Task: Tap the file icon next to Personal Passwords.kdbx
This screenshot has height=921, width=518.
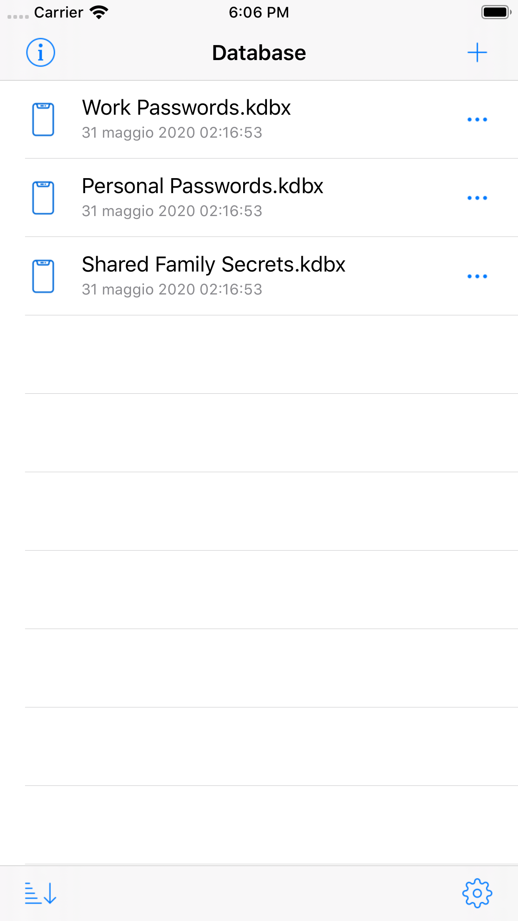Action: pos(43,197)
